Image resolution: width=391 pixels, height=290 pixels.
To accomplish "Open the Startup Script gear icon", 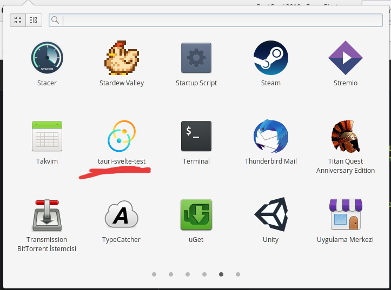I will [196, 58].
